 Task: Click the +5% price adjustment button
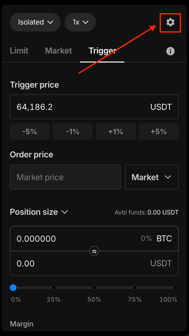coord(159,132)
